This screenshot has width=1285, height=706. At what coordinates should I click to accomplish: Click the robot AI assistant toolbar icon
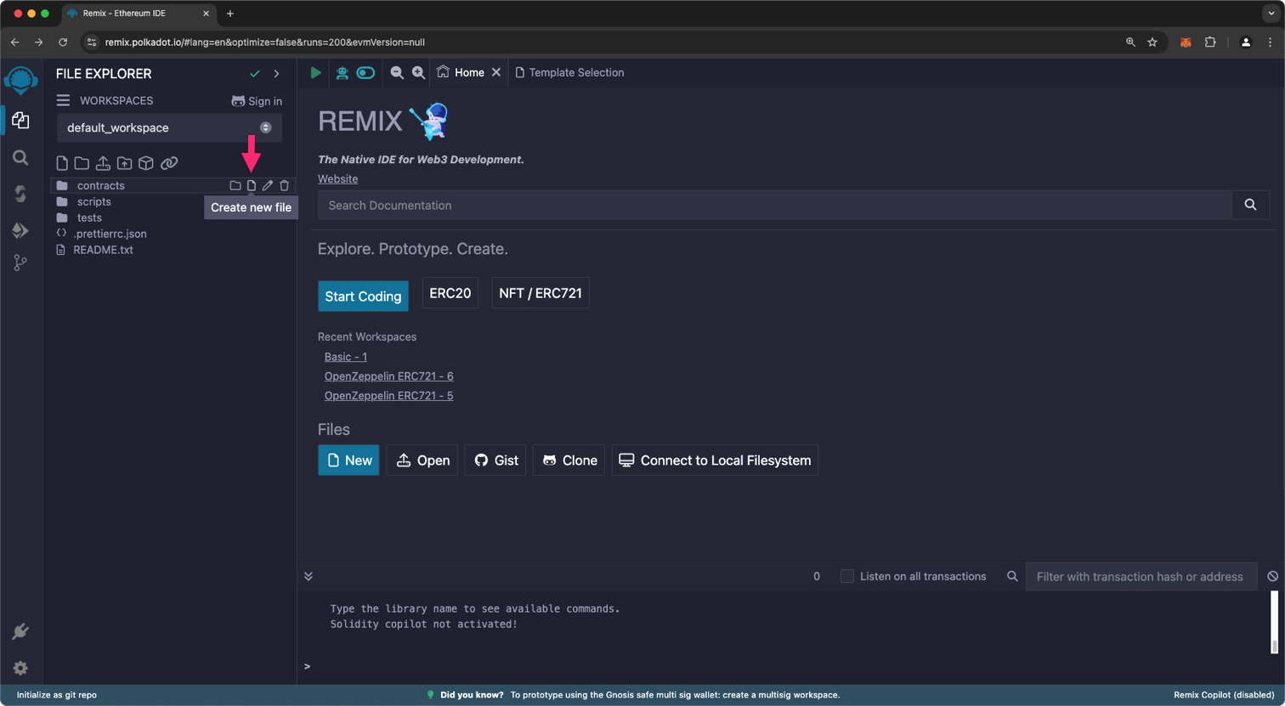point(342,73)
